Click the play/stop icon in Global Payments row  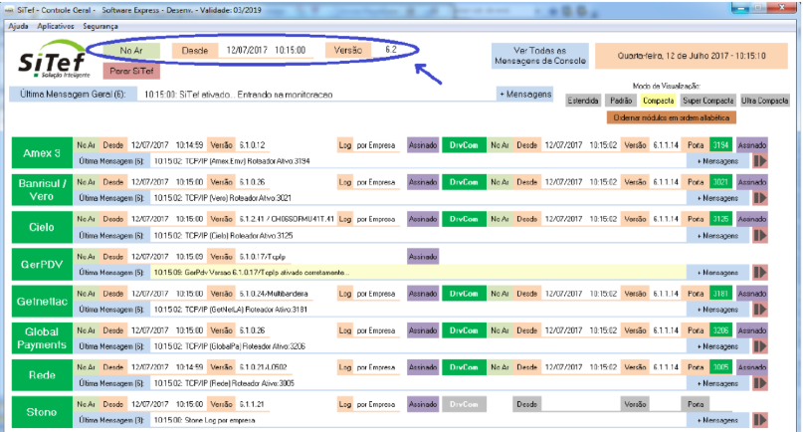[x=760, y=346]
